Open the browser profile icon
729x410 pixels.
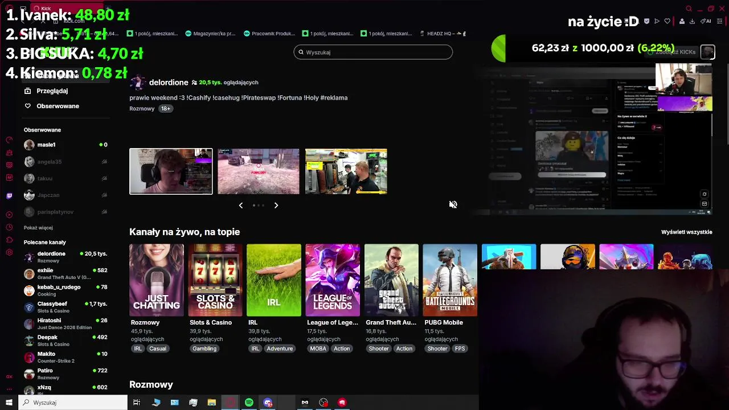tap(682, 21)
